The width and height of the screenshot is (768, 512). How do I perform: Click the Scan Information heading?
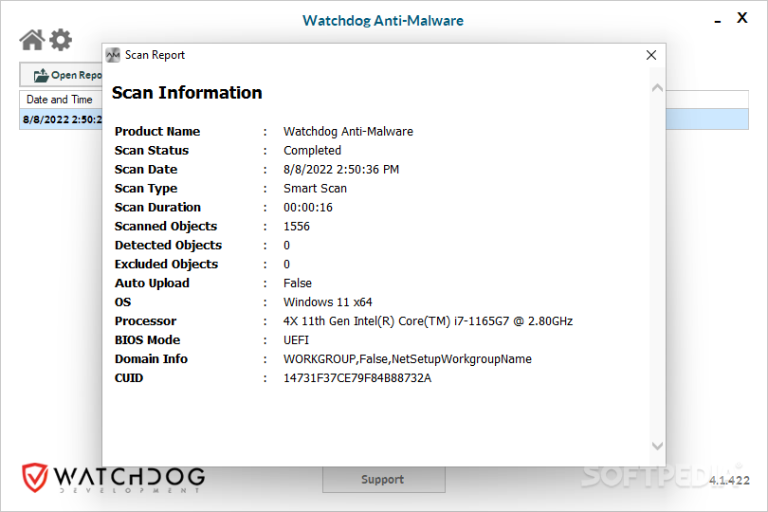pos(187,93)
